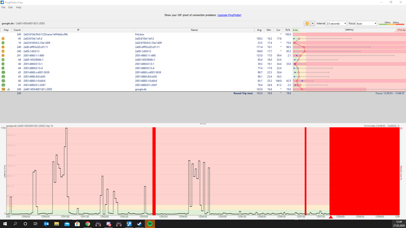Click IP 2001:4860:1:1::660 in hop 6

(34, 56)
